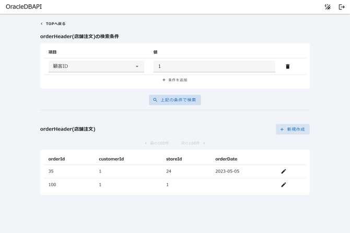Select storeId 24 cell in first row
The width and height of the screenshot is (350, 233).
(x=169, y=171)
